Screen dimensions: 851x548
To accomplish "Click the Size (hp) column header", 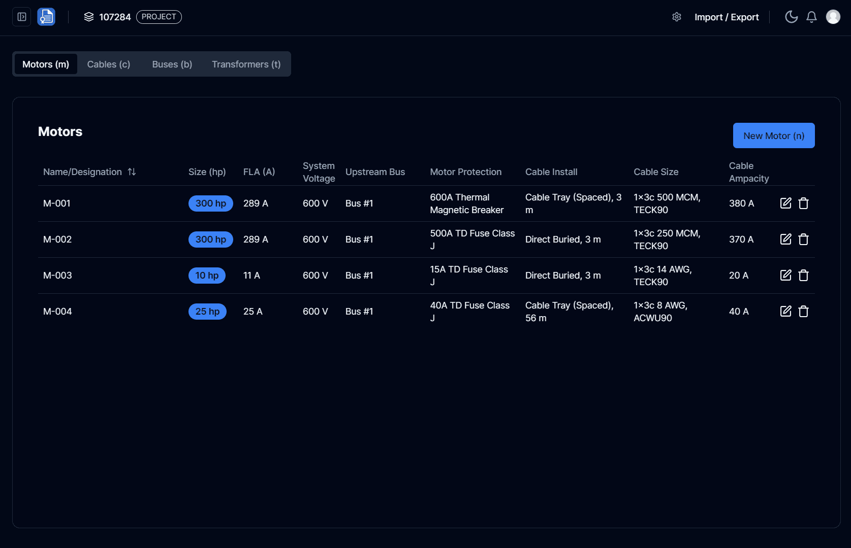I will click(207, 172).
